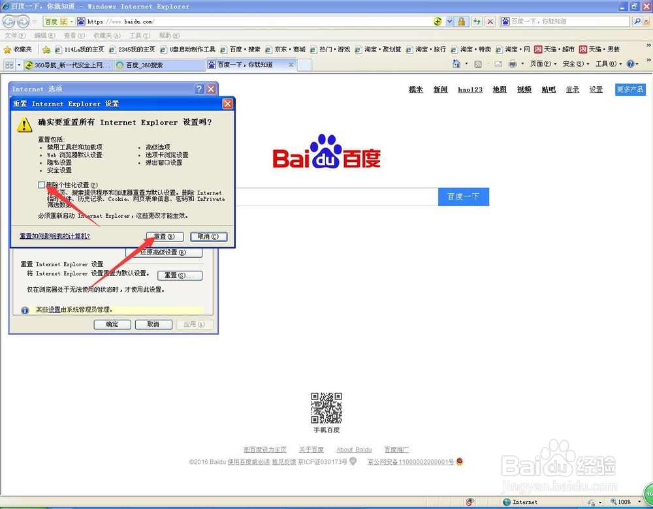The height and width of the screenshot is (509, 653).
Task: Open the U盘启动制作工具 bookmark
Action: [x=188, y=50]
